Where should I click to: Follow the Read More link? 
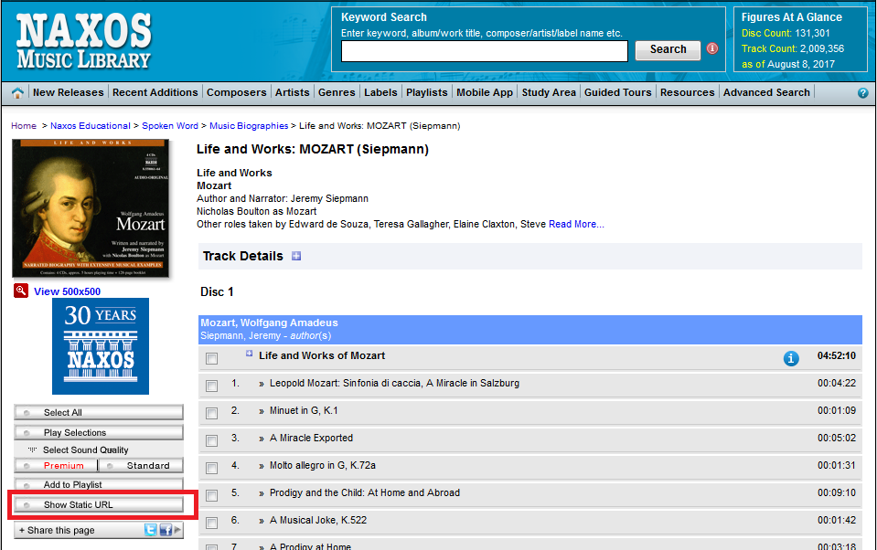click(x=576, y=224)
